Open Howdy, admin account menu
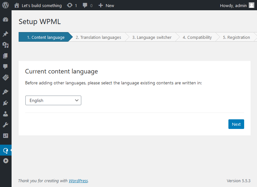Viewport: 257px width, 187px height. pyautogui.click(x=233, y=5)
